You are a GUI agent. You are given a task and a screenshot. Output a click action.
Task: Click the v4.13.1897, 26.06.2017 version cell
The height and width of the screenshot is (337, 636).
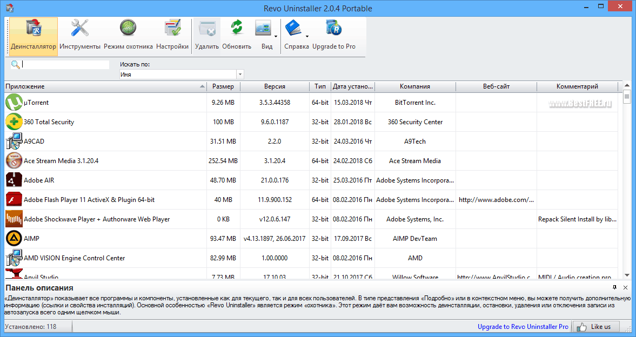point(275,239)
